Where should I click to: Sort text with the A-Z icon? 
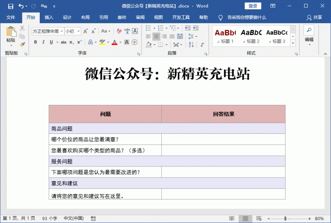click(191, 45)
